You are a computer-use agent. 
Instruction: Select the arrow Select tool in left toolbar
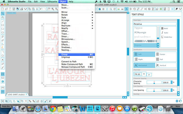tap(3, 13)
